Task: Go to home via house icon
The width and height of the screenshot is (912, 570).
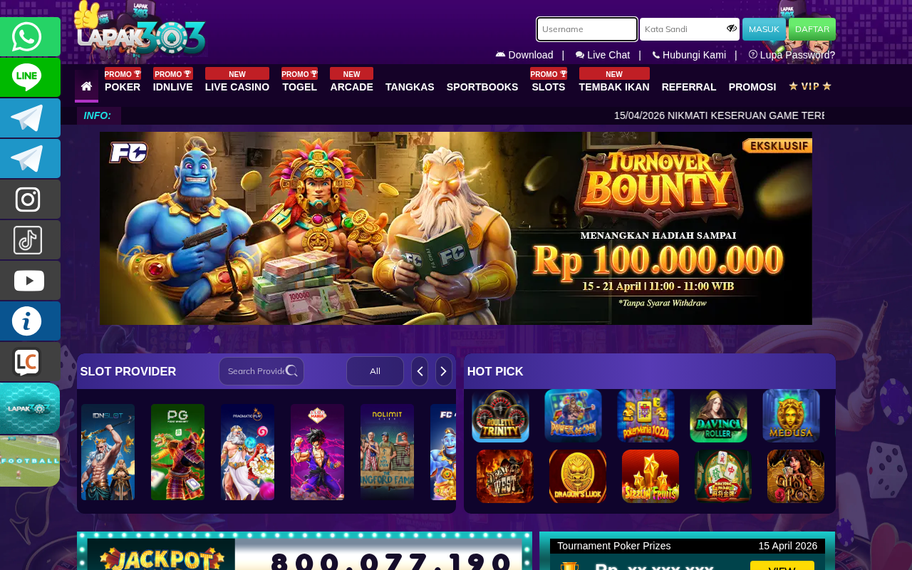Action: 86,86
